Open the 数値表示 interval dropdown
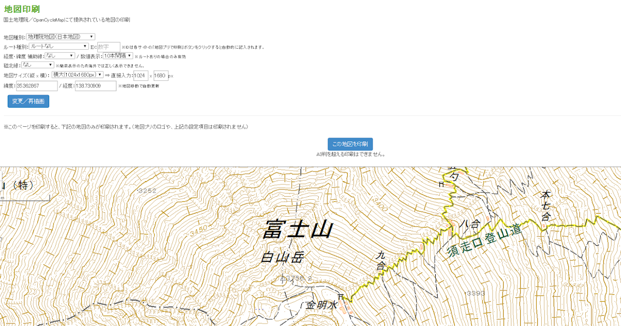621x326 pixels. coord(118,55)
